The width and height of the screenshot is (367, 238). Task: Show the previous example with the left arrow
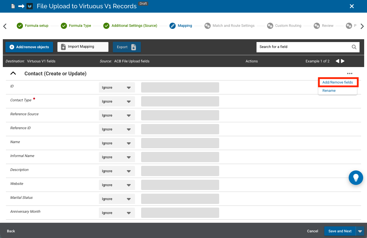[337, 61]
